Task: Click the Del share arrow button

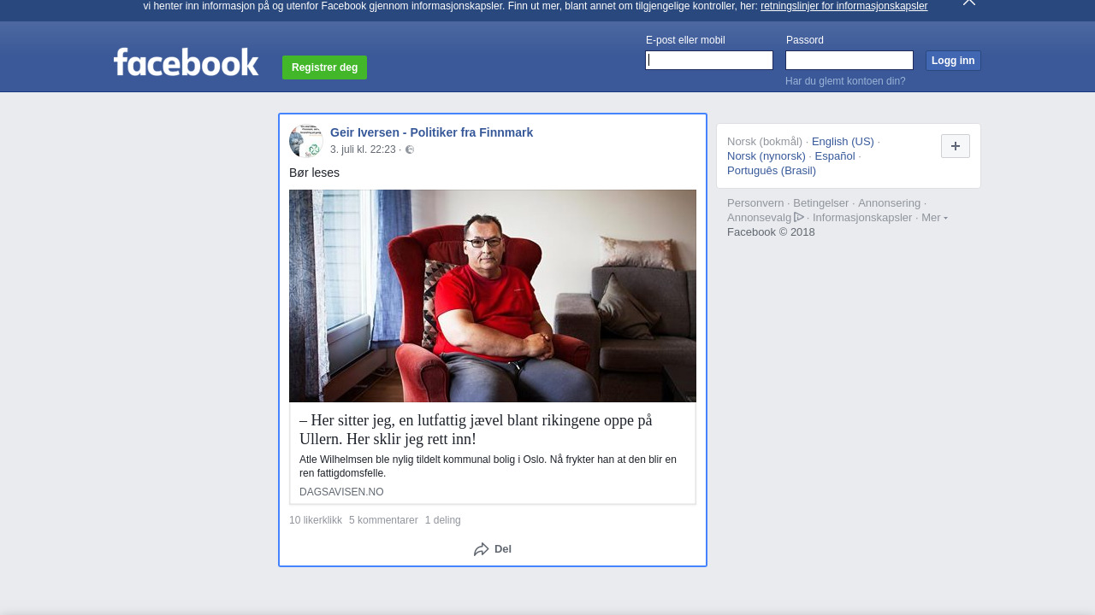Action: click(x=493, y=549)
